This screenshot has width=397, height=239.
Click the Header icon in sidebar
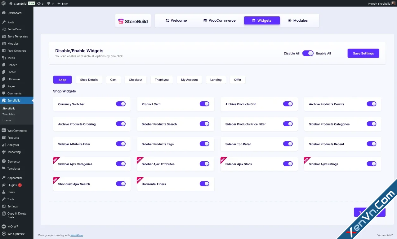[x=4, y=65]
